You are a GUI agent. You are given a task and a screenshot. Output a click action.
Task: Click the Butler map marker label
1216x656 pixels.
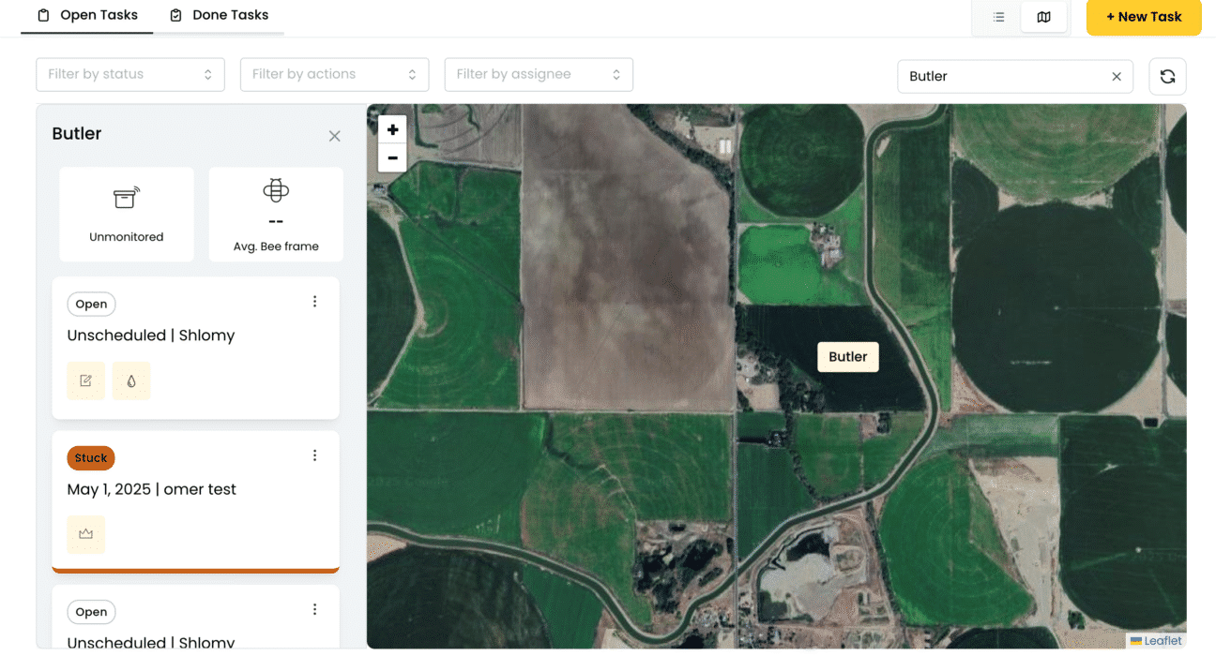click(848, 357)
